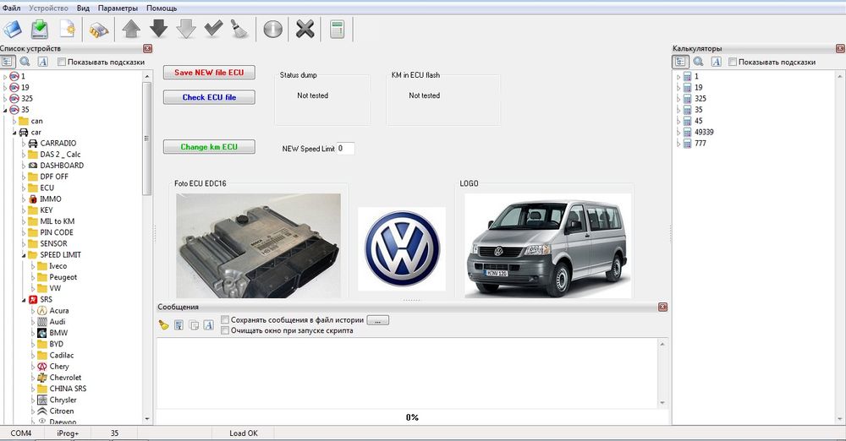This screenshot has height=441, width=846.
Task: Click the open file toolbar icon
Action: 13,29
